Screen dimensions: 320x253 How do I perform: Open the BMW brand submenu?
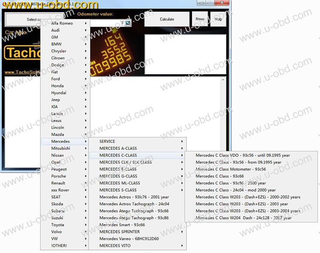point(65,44)
